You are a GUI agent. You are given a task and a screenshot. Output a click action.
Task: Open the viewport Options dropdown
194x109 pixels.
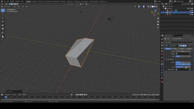pyautogui.click(x=156, y=4)
